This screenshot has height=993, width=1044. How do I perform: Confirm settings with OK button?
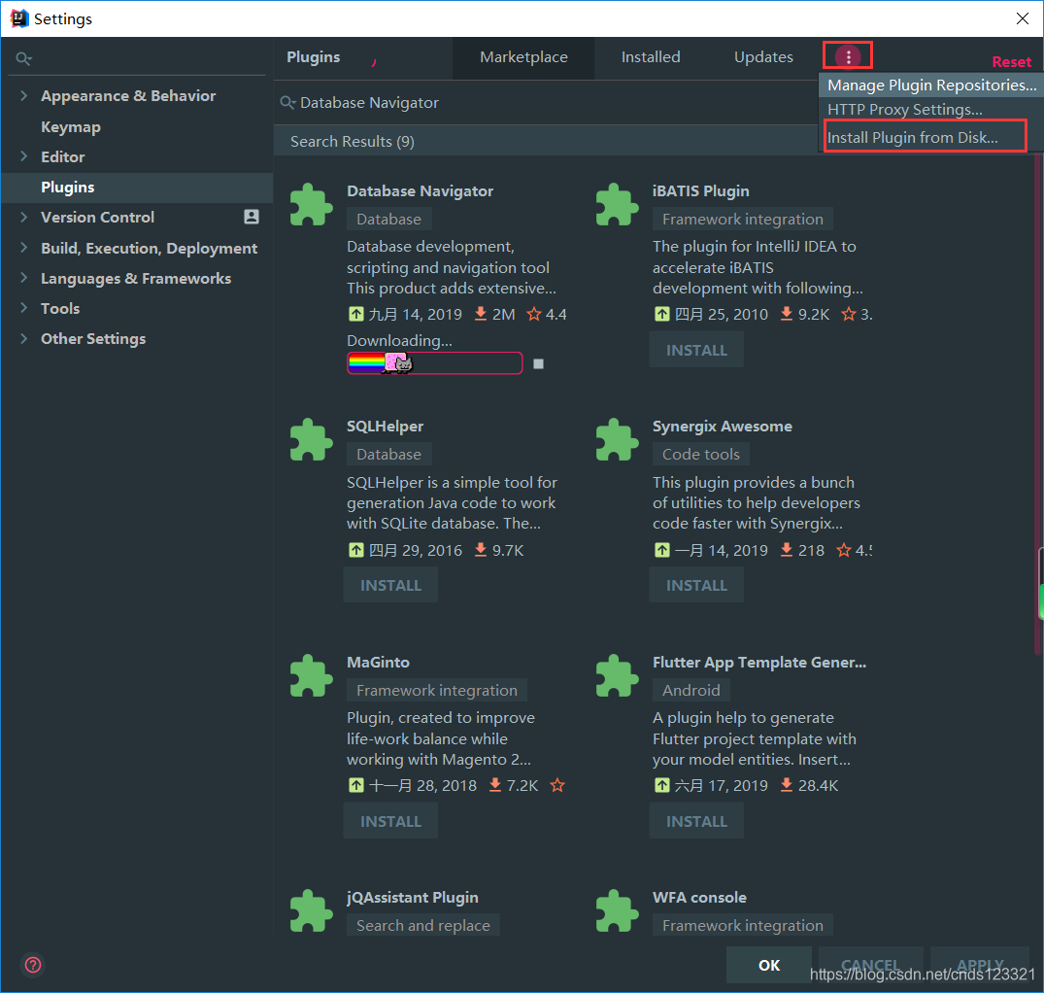coord(769,965)
